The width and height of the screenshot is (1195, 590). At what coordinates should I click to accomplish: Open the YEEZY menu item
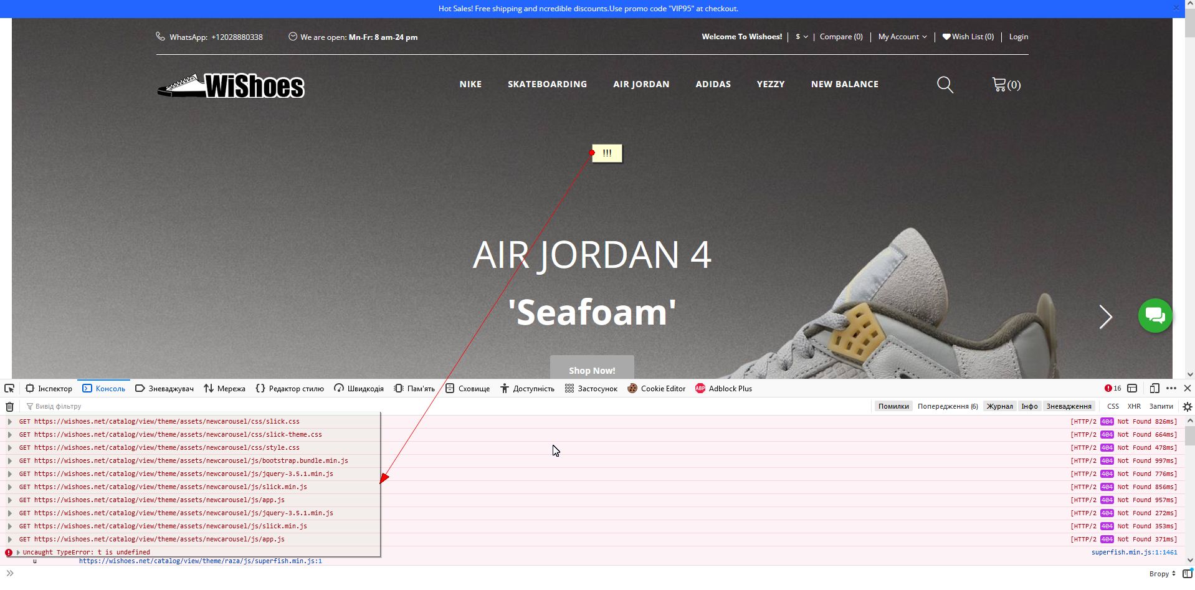point(771,84)
